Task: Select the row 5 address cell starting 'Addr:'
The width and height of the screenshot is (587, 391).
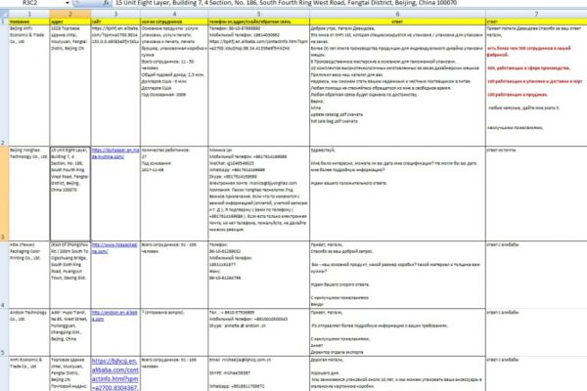Action: click(70, 332)
